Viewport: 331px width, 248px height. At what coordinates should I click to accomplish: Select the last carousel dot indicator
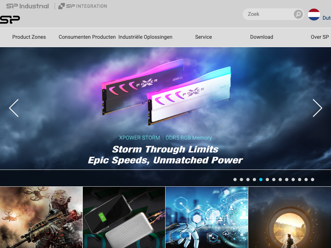pyautogui.click(x=313, y=180)
